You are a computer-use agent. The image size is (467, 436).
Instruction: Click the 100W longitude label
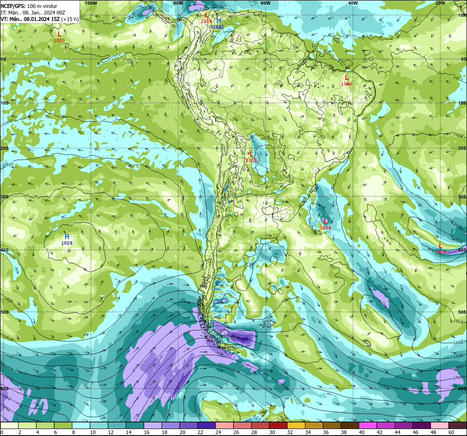[91, 3]
